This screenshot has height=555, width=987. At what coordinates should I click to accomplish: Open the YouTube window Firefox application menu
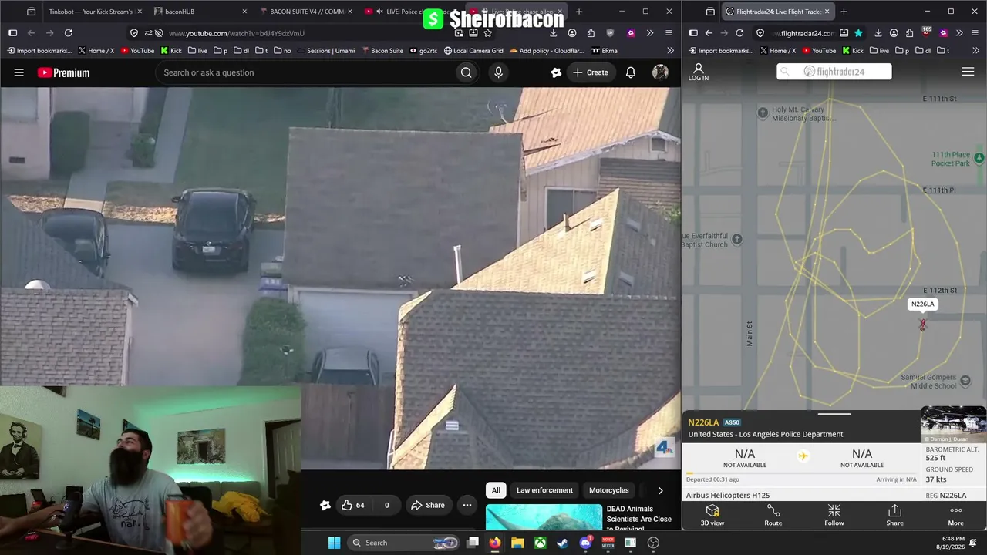pos(669,33)
